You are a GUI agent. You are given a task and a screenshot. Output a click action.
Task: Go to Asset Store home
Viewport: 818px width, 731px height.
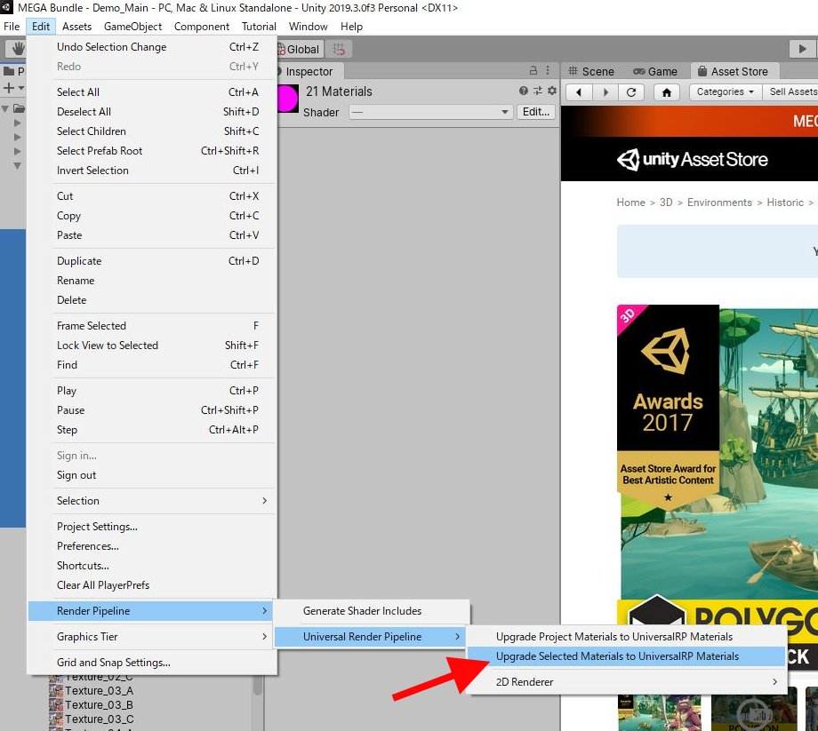(x=667, y=92)
